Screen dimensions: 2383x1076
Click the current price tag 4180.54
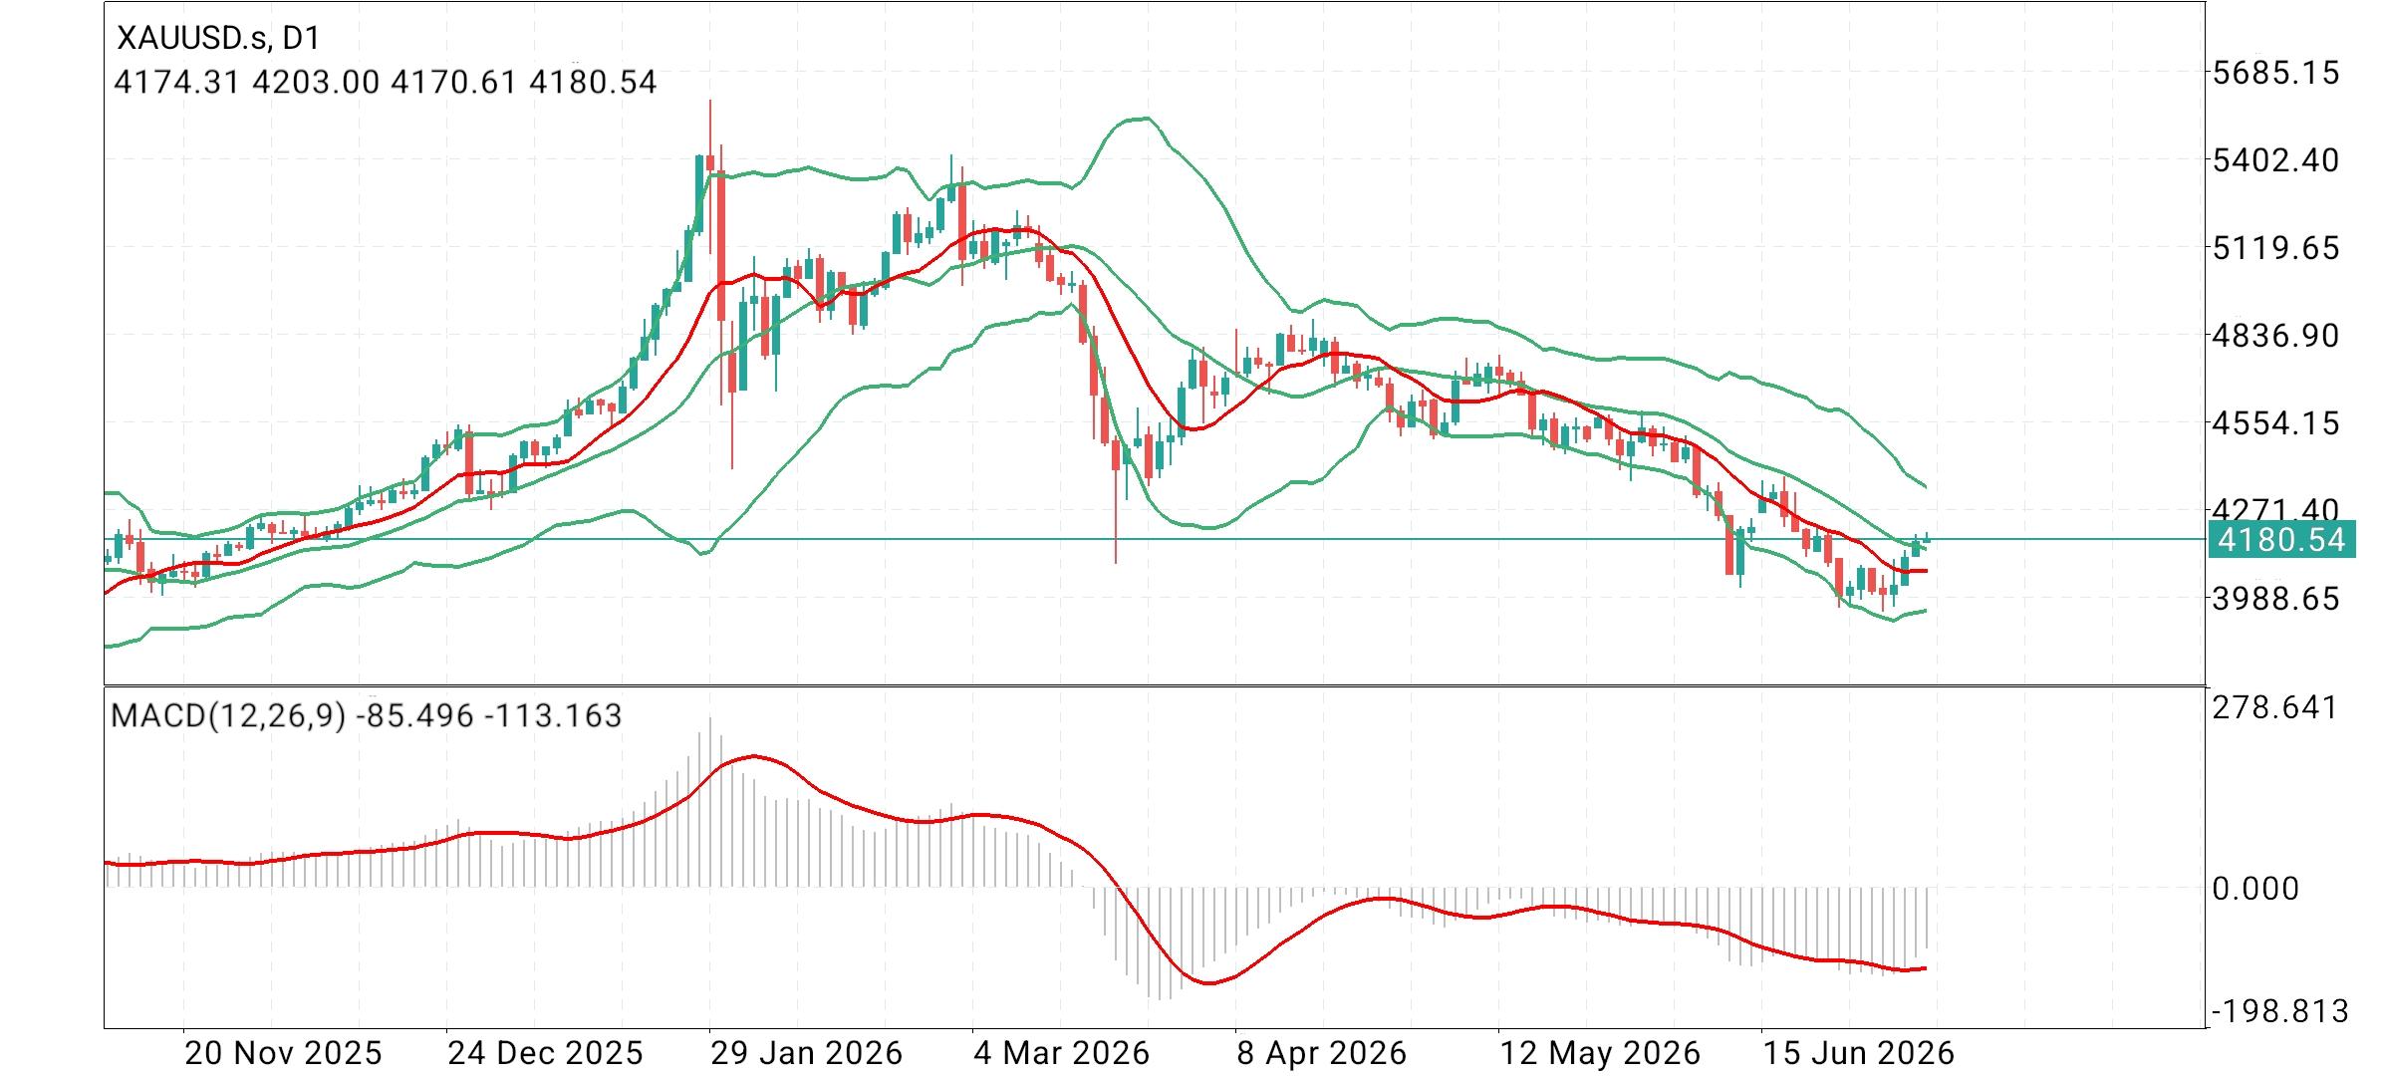(2281, 539)
